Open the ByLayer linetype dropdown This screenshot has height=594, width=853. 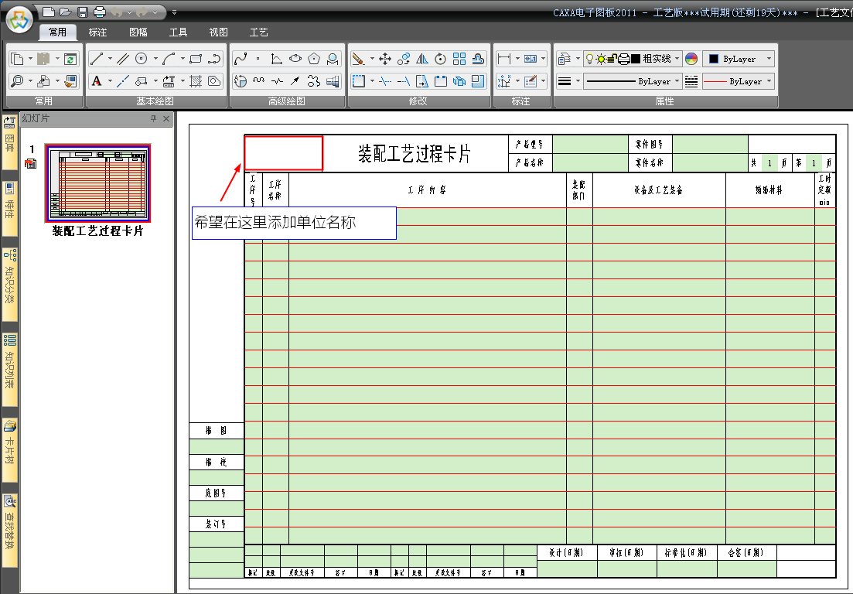coord(677,81)
